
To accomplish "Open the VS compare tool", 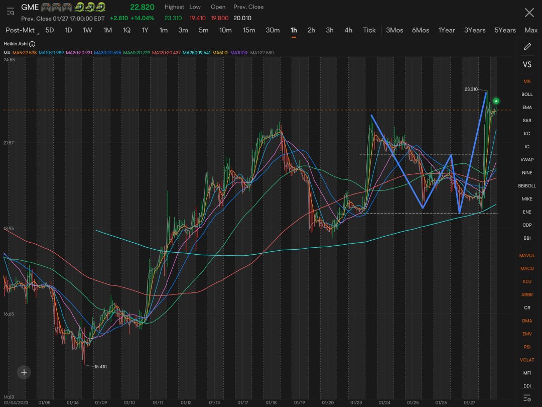I will [x=527, y=64].
